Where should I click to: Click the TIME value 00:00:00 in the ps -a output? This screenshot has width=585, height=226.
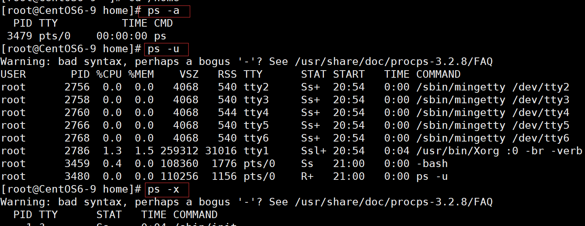[122, 36]
